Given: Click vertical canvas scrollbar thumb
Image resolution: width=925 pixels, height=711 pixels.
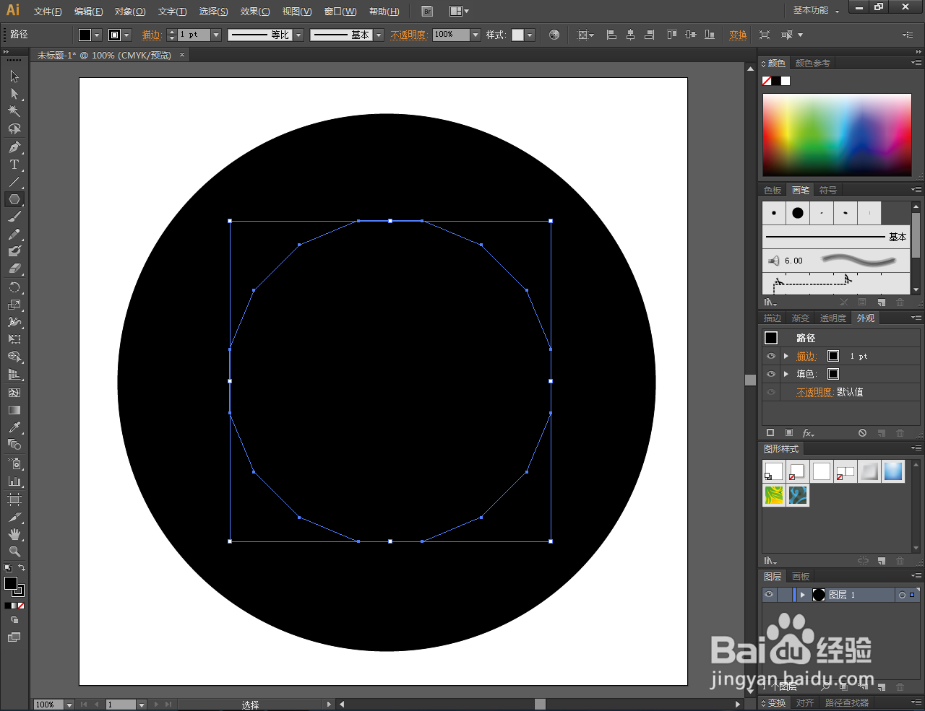Looking at the screenshot, I should [x=750, y=380].
